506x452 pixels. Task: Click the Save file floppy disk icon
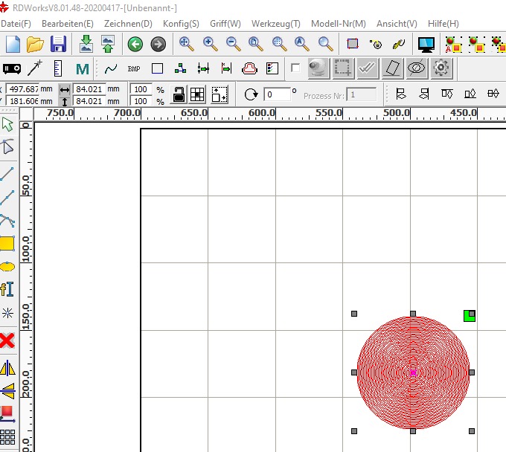[x=58, y=45]
